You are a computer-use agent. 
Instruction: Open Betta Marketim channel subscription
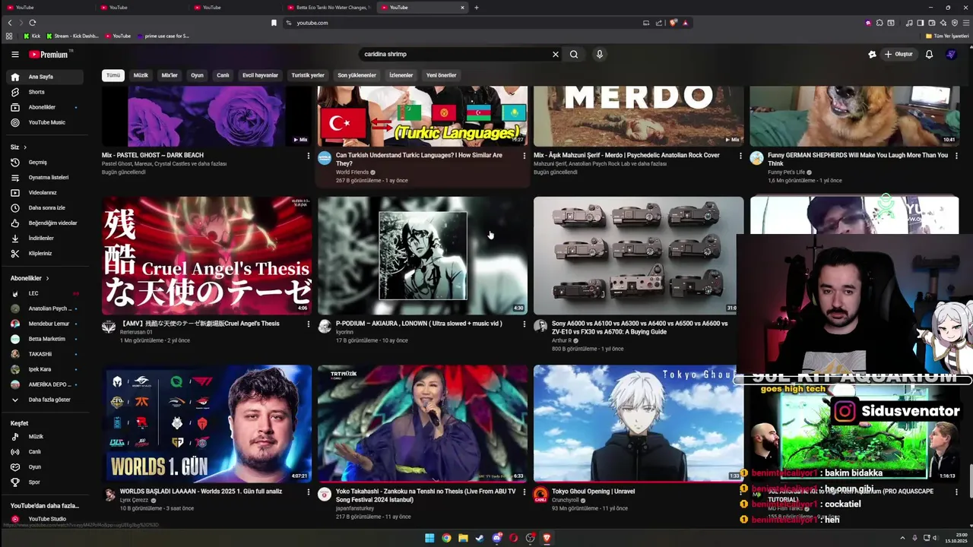(x=46, y=339)
